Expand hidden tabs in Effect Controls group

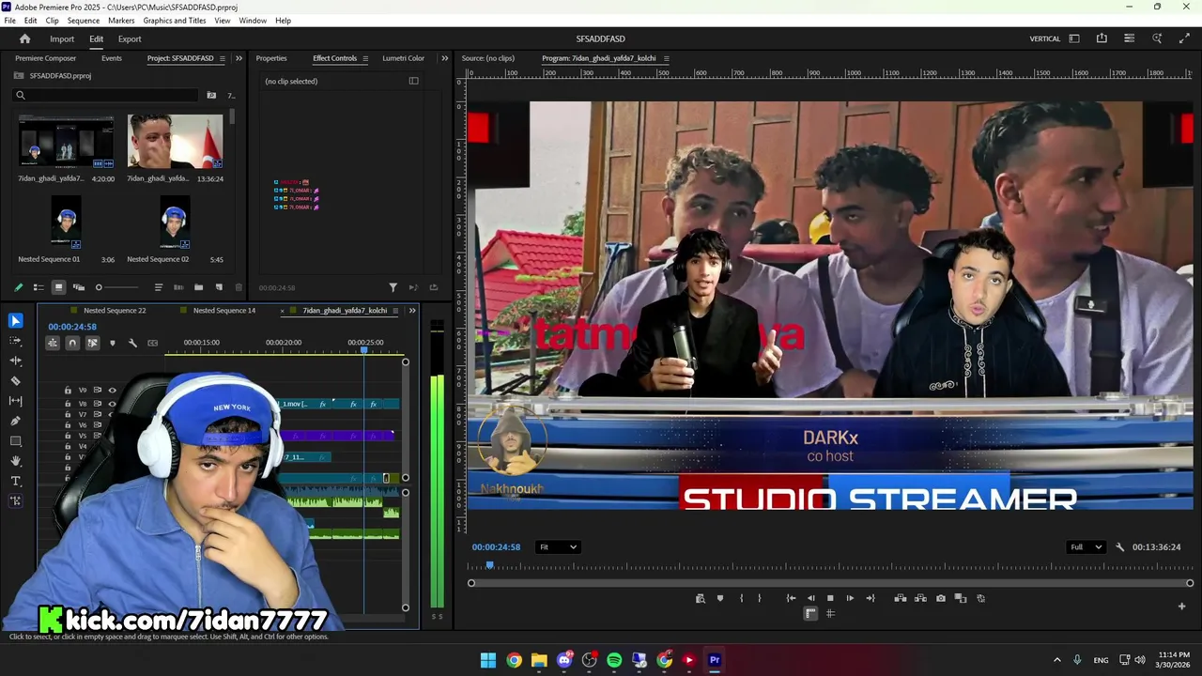444,58
